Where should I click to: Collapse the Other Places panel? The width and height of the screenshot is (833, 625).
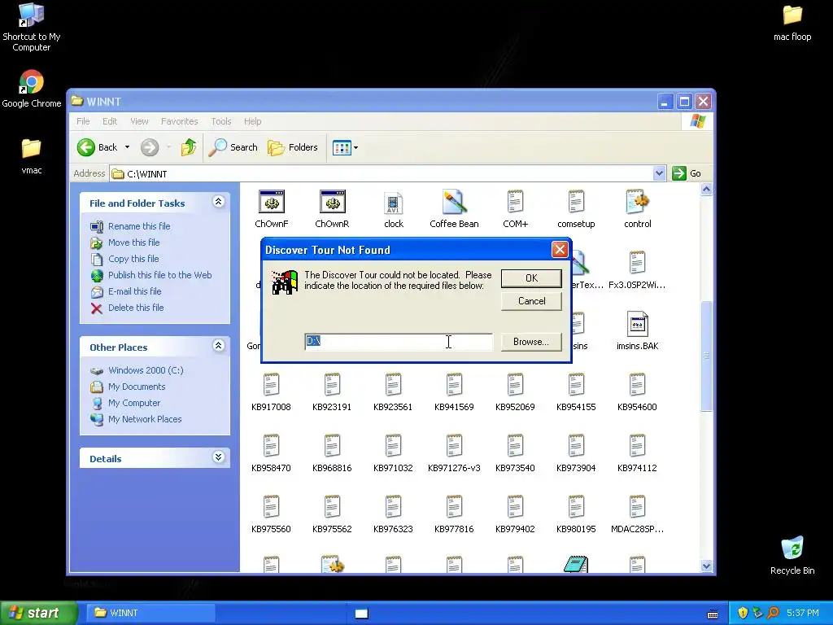pos(218,345)
